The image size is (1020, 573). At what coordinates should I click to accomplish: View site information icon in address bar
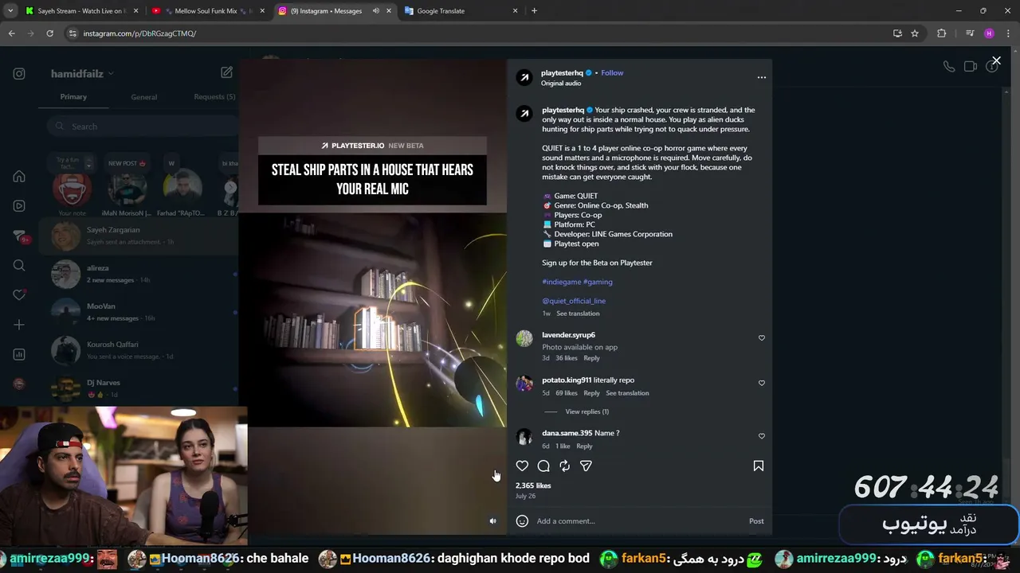[73, 33]
